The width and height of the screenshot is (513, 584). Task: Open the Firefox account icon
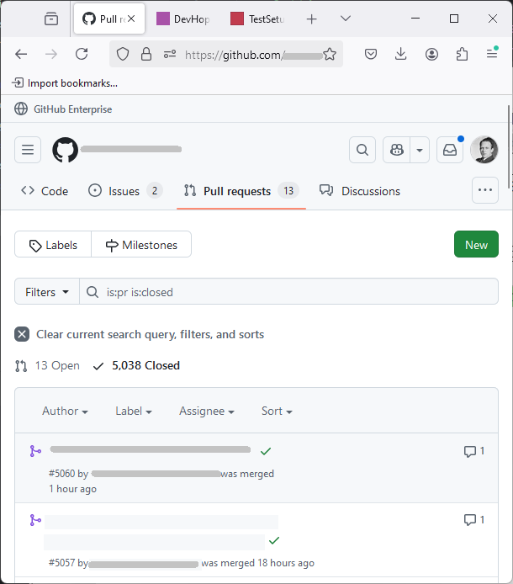point(431,55)
